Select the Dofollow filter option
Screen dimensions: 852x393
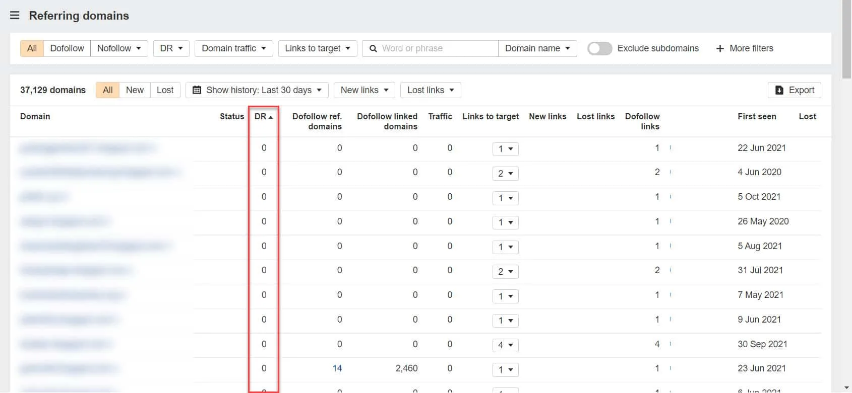coord(67,48)
